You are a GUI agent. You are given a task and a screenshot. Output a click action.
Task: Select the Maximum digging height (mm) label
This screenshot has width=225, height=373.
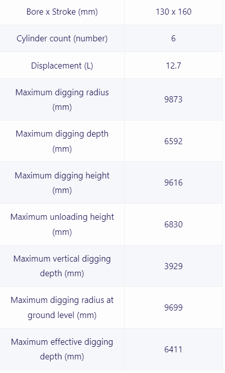coord(62,182)
